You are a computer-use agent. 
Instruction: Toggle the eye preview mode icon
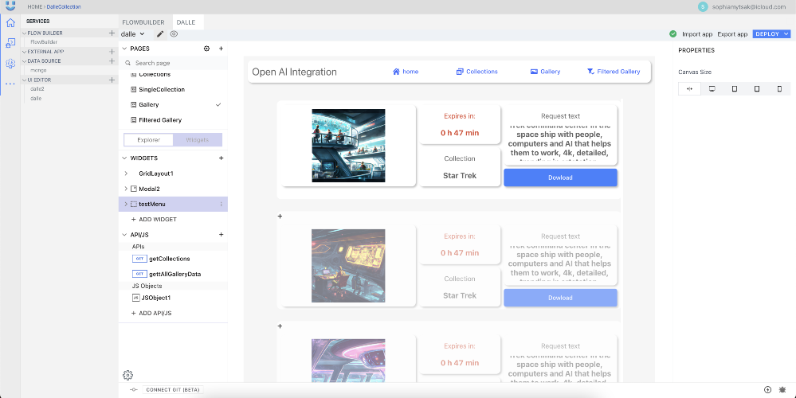pos(174,34)
